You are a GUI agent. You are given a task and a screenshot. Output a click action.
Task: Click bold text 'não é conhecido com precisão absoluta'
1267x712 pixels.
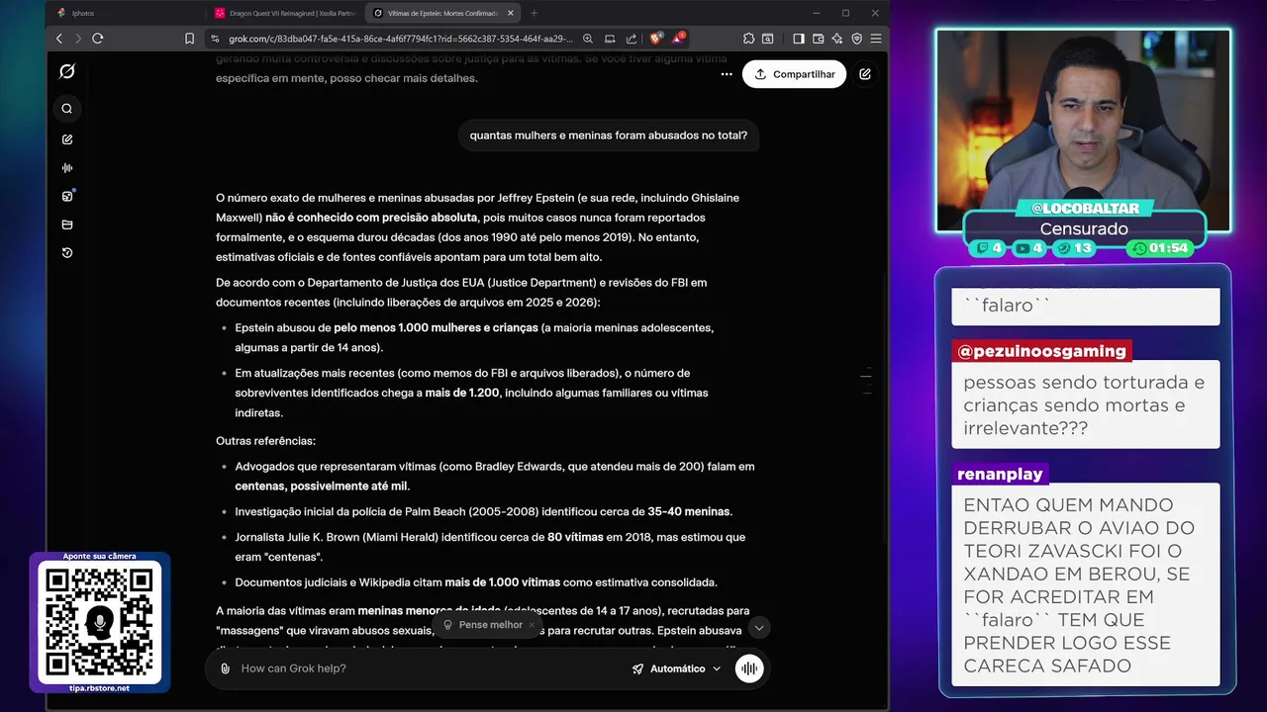[371, 218]
